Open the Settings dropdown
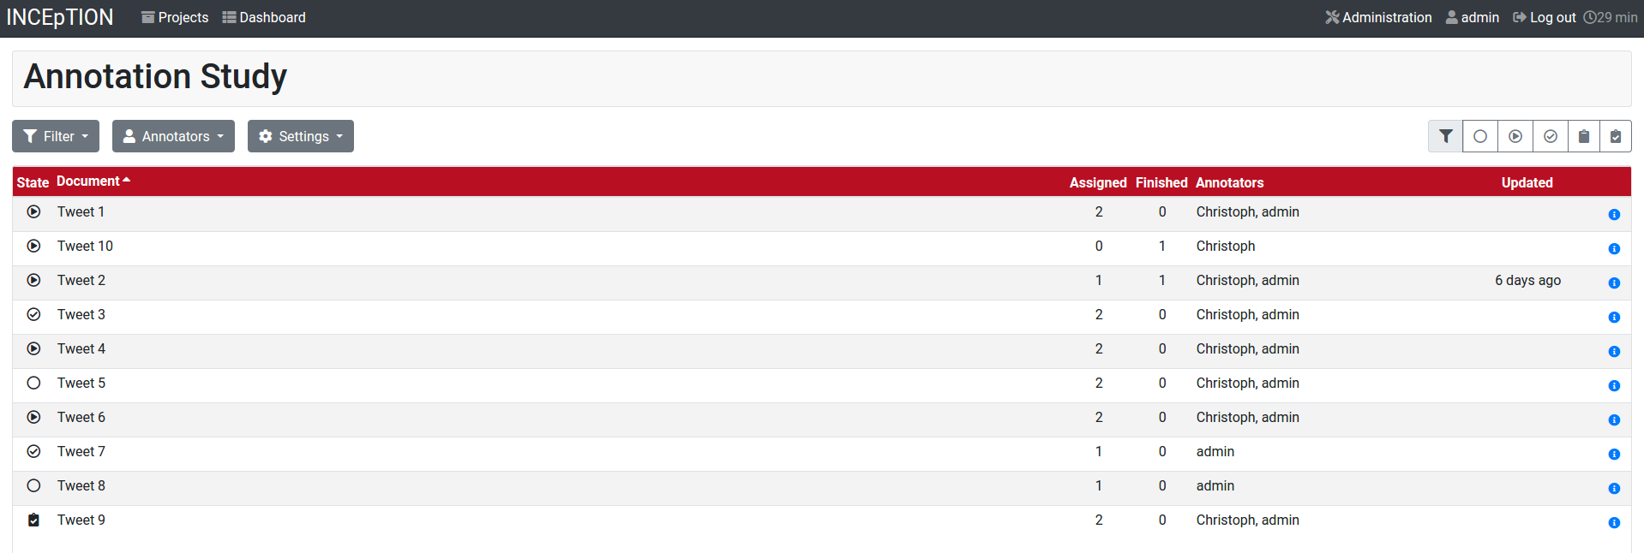The height and width of the screenshot is (553, 1644). (301, 136)
